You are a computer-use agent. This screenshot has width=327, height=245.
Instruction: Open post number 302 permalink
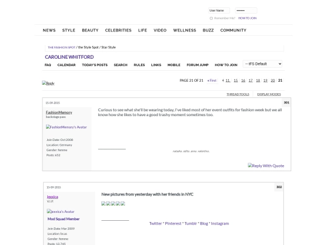point(279,187)
